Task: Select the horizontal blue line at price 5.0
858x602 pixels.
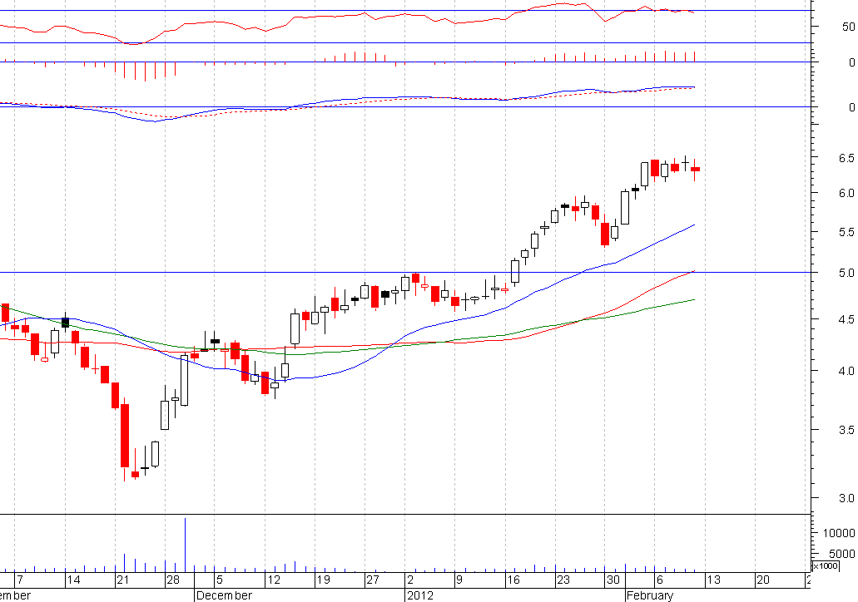Action: click(405, 272)
